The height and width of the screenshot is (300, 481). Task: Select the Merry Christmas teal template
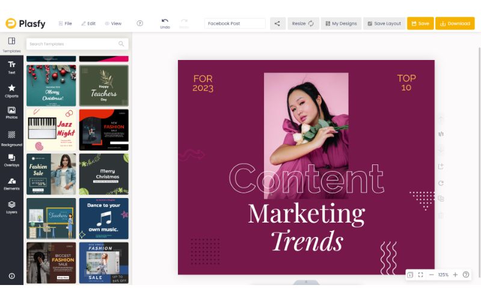tap(51, 85)
